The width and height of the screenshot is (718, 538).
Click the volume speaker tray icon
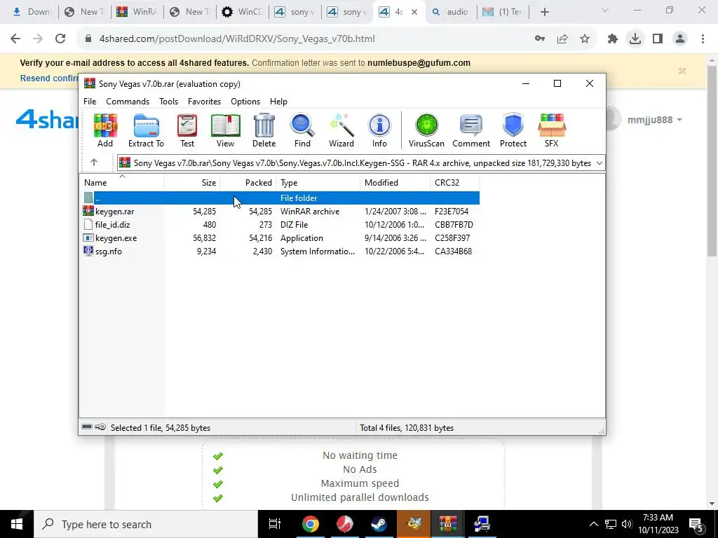[626, 524]
